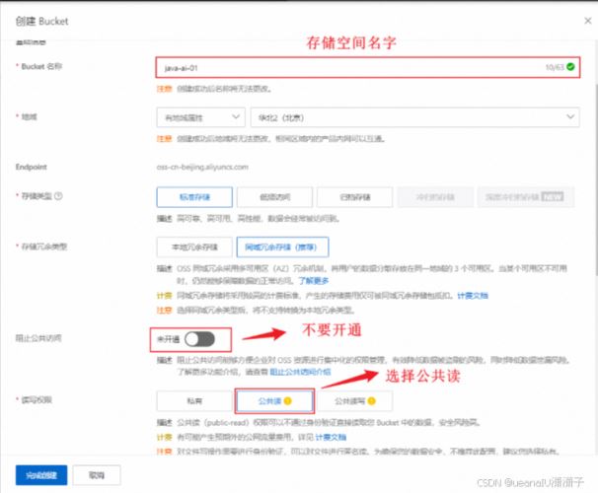Open the 有地域属性 dropdown
The image size is (598, 493).
[201, 117]
